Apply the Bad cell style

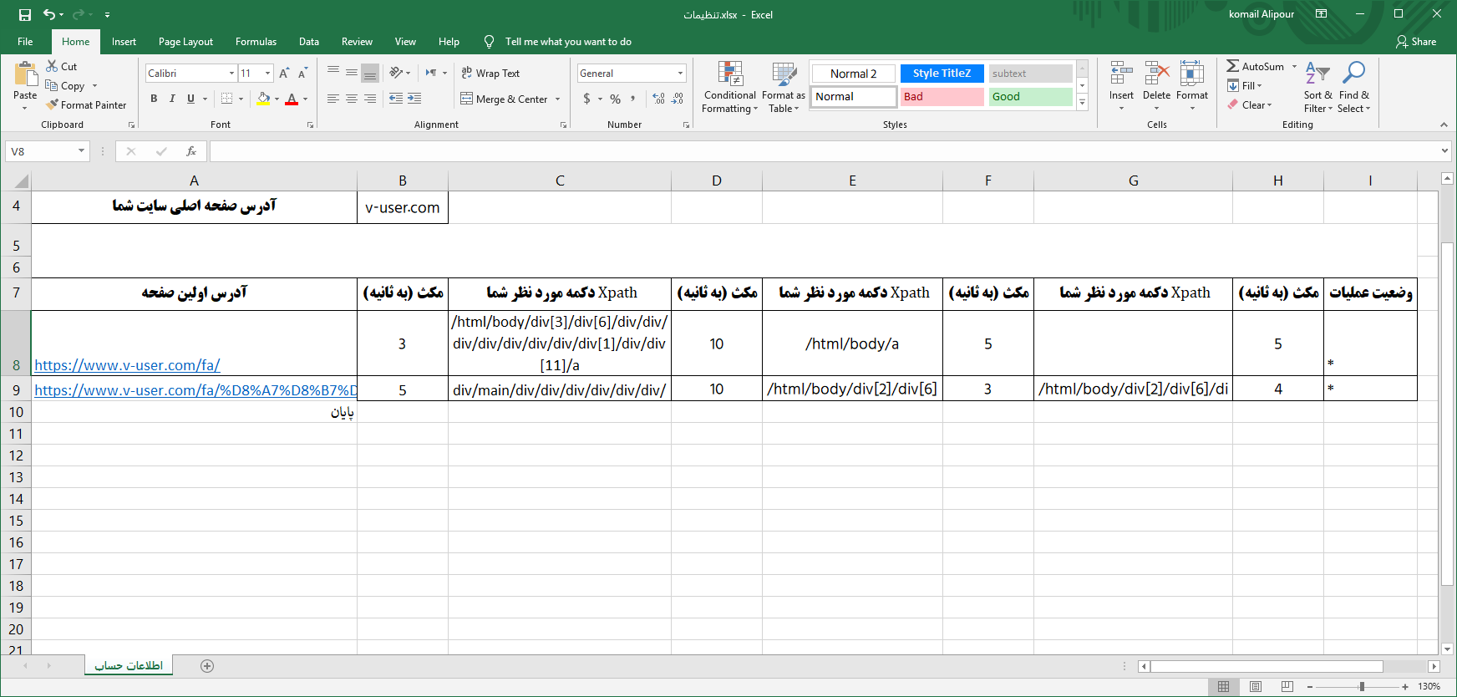pos(942,97)
